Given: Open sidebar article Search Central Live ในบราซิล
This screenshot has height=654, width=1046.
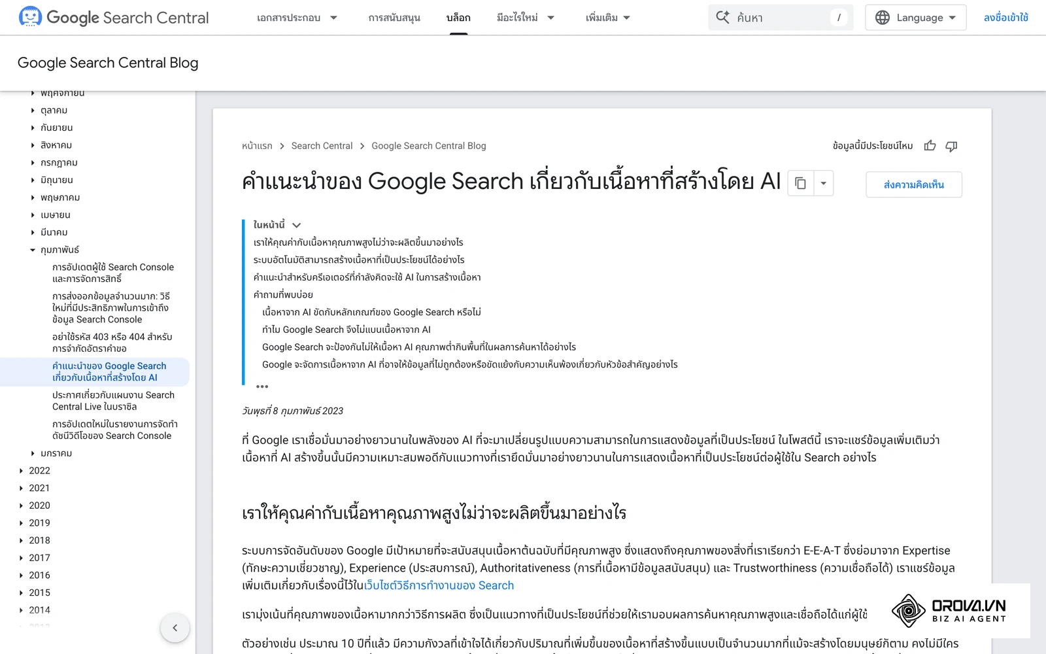Looking at the screenshot, I should tap(113, 401).
